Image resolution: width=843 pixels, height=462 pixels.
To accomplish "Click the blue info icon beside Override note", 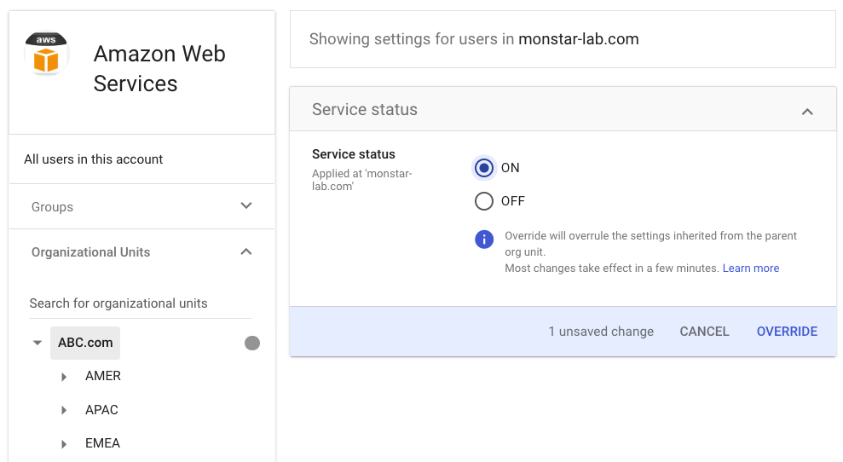I will pyautogui.click(x=484, y=239).
